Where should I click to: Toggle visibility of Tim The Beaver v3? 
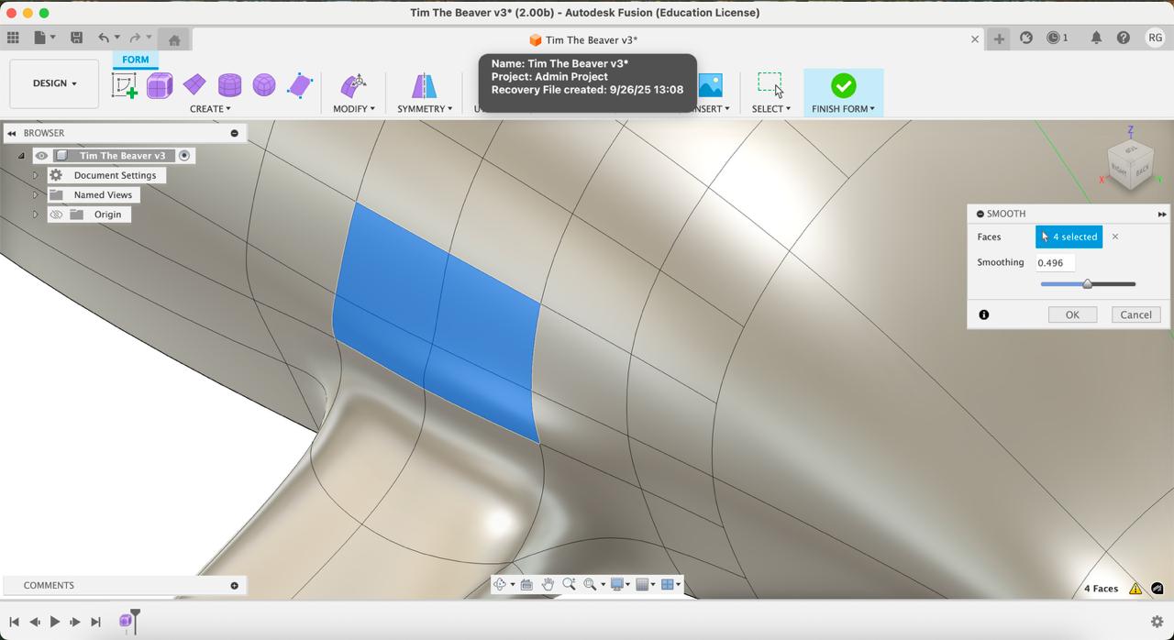(x=41, y=156)
